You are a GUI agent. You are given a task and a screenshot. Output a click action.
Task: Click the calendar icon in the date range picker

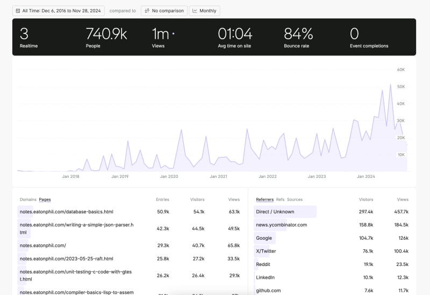18,11
